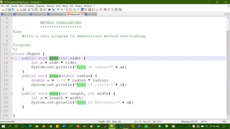230x129 pixels.
Task: Open the Document Map toolbar icon
Action: 89,10
